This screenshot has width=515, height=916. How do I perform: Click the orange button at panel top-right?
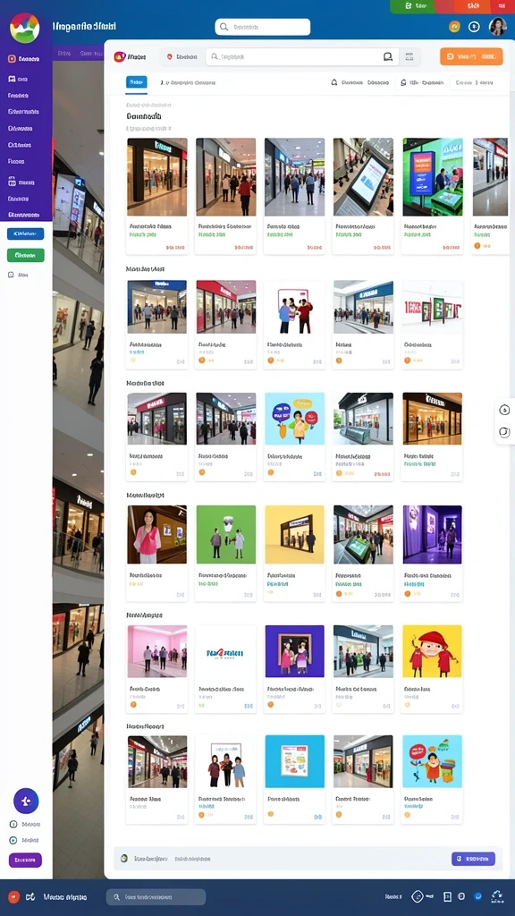471,56
